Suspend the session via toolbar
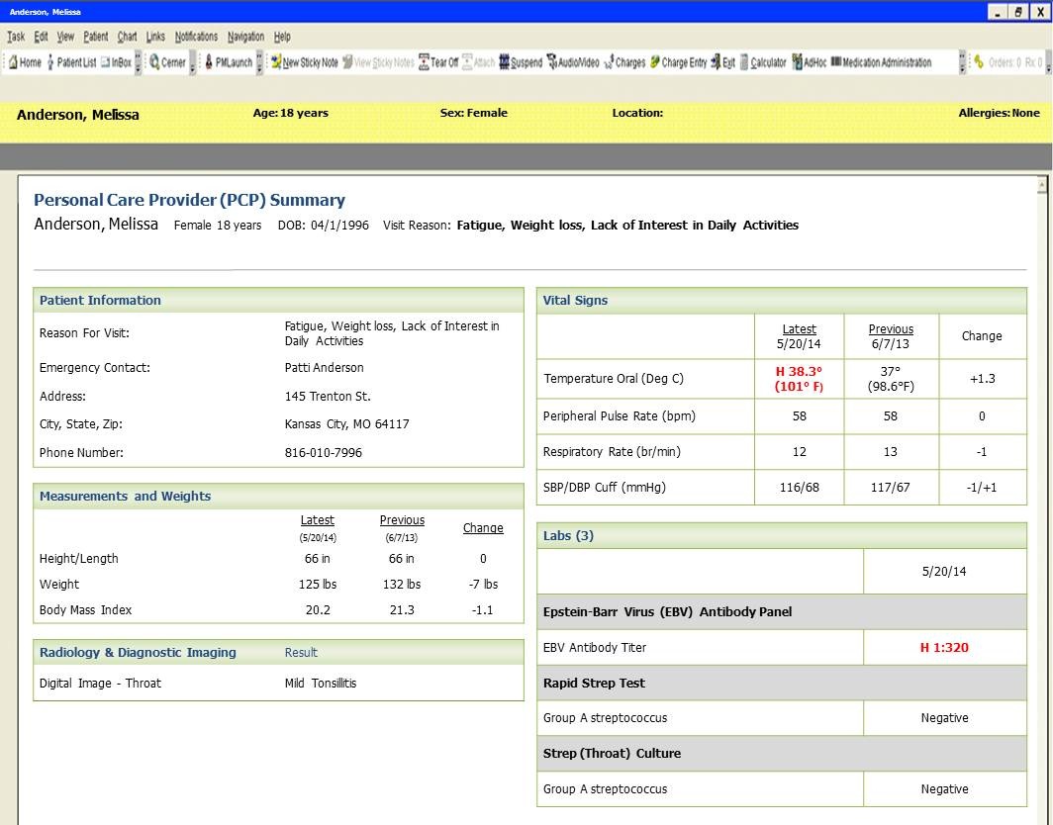Viewport: 1053px width, 825px height. (x=521, y=62)
